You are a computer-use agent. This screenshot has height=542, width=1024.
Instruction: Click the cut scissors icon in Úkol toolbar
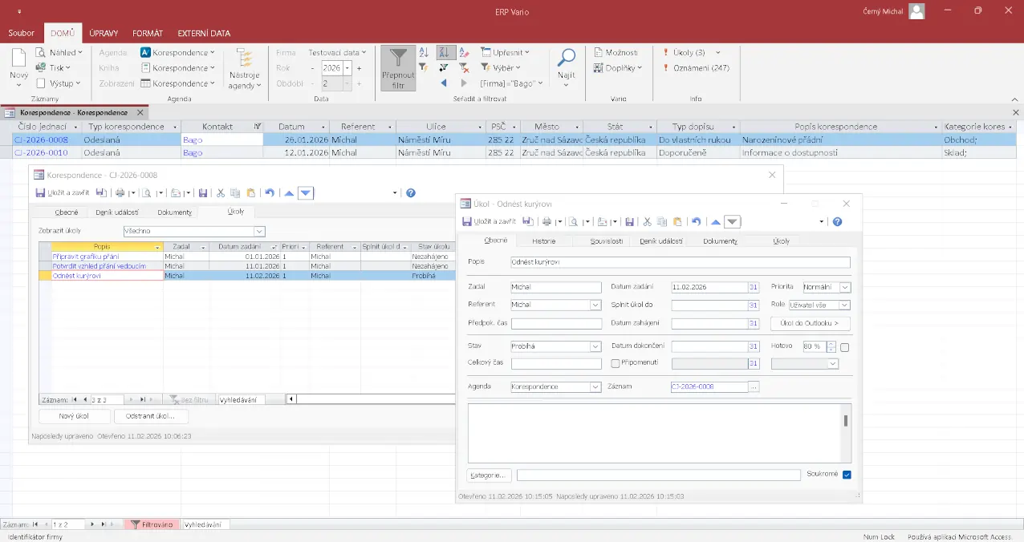tap(647, 222)
